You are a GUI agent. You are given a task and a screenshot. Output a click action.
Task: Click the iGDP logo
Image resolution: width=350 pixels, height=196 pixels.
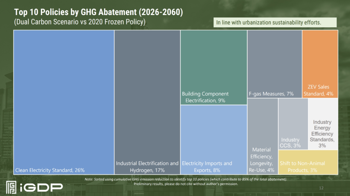pos(35,187)
